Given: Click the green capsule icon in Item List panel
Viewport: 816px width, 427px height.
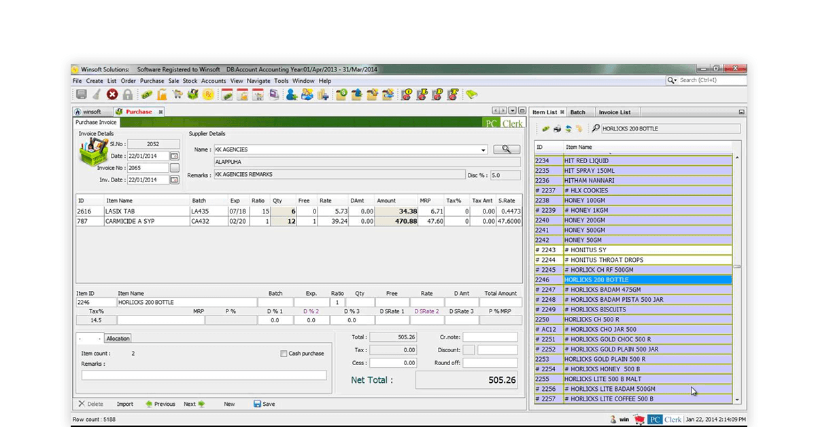Looking at the screenshot, I should point(545,129).
